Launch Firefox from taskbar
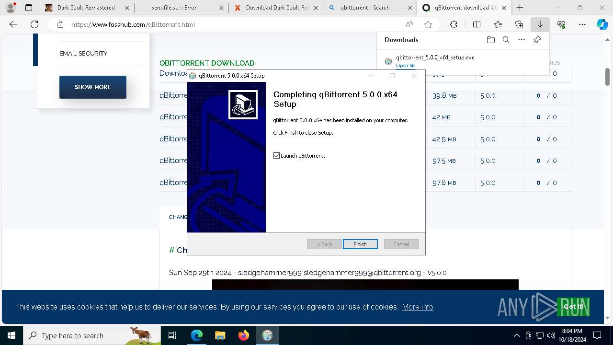The height and width of the screenshot is (345, 613). (244, 335)
